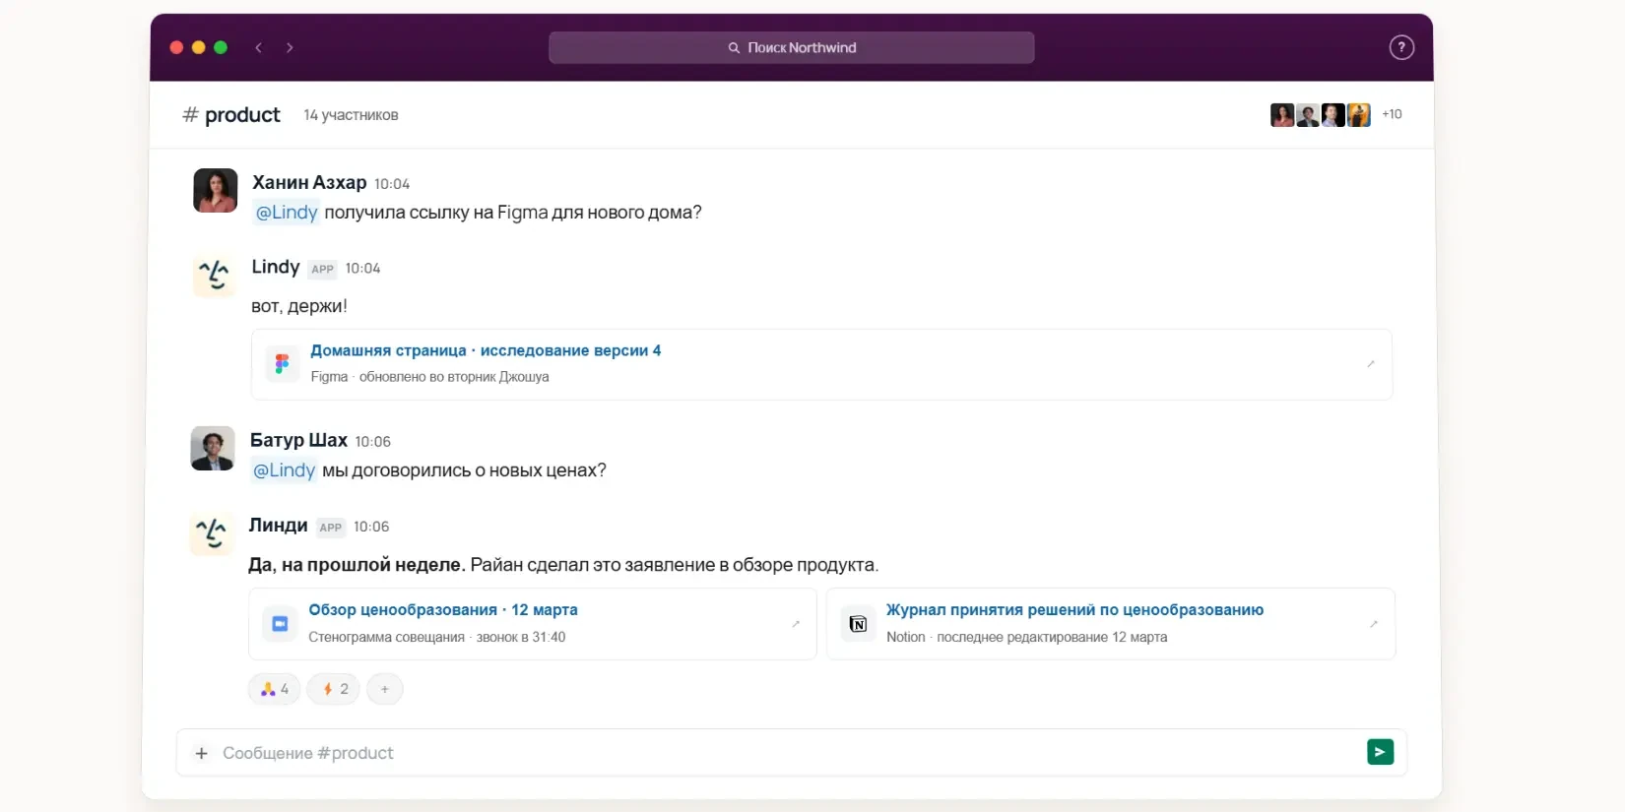Open Ханин Азхар's profile avatar
The image size is (1625, 812).
coord(216,190)
